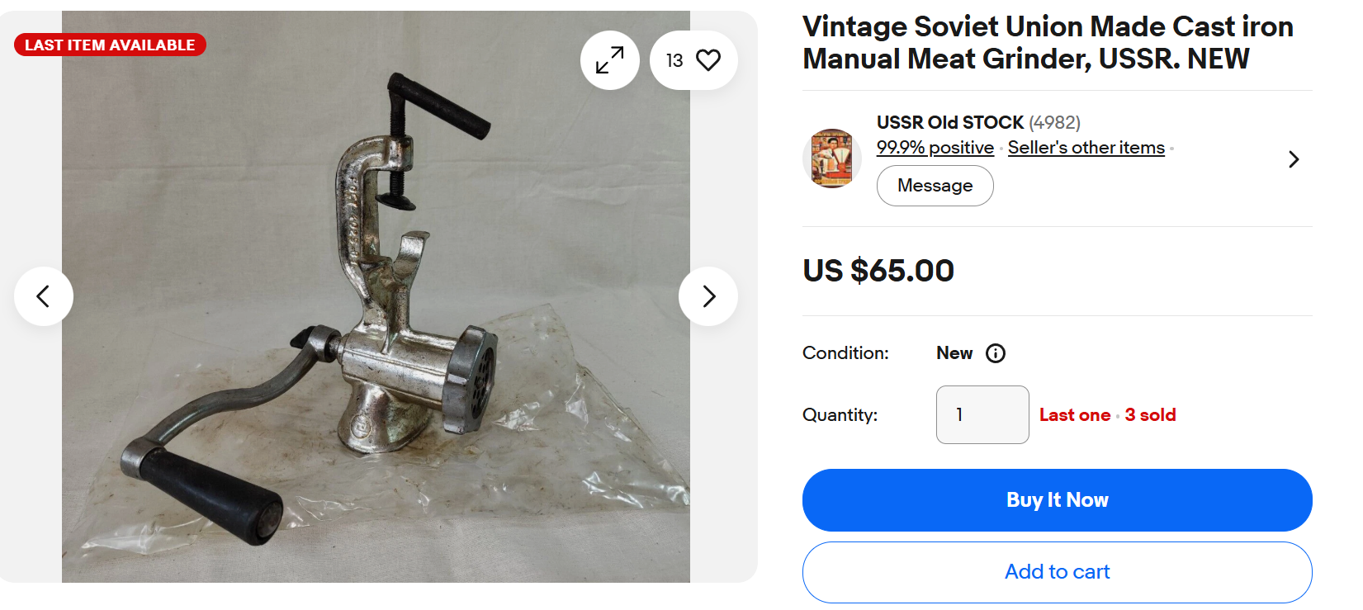Select the US $65.00 price text
The height and width of the screenshot is (610, 1363).
pyautogui.click(x=878, y=271)
